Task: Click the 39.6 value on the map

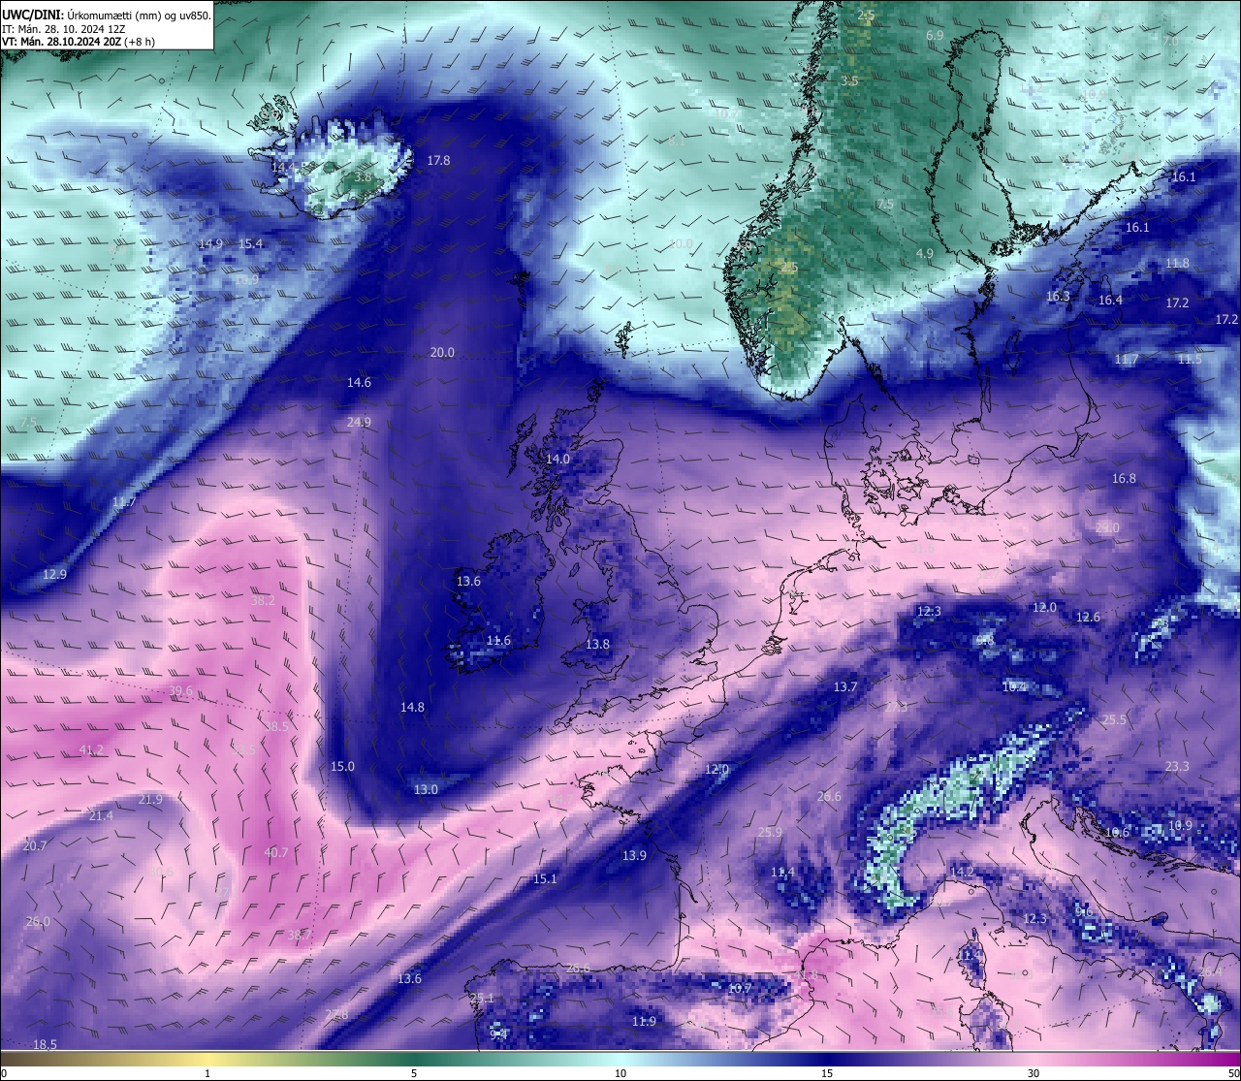Action: pos(180,690)
